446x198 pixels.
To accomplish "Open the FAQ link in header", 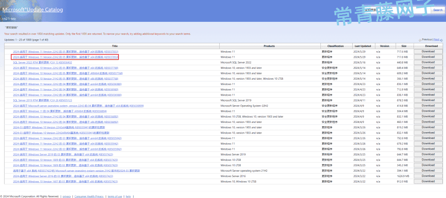I will [x=5, y=19].
